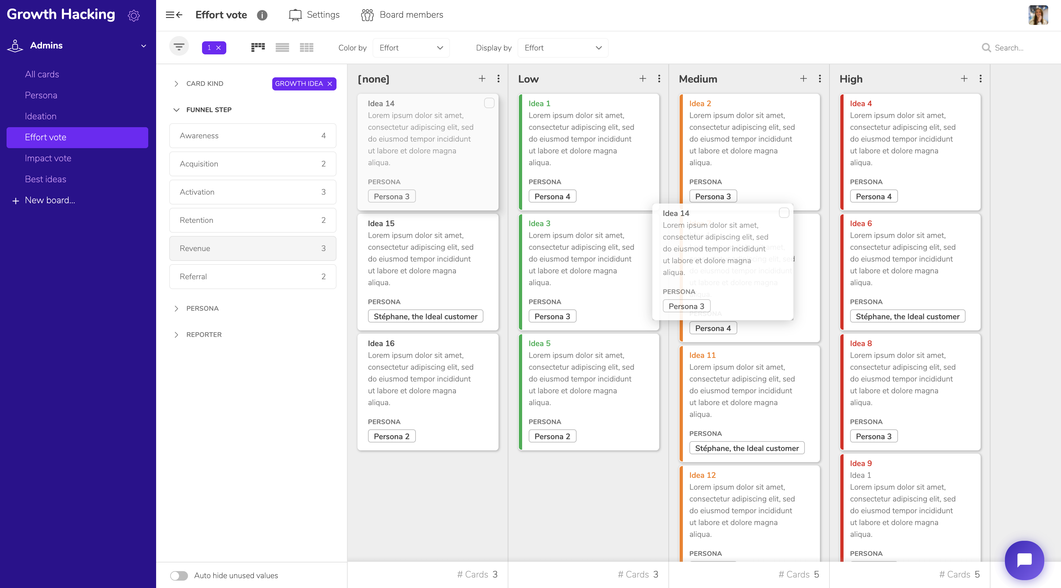Open board settings gear next to Growth Hacking

point(133,16)
